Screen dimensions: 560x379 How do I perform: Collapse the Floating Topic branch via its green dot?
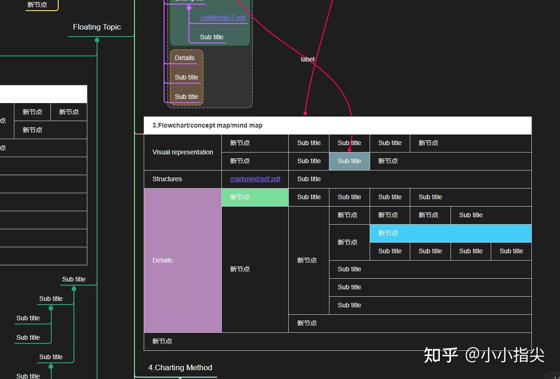tap(97, 40)
